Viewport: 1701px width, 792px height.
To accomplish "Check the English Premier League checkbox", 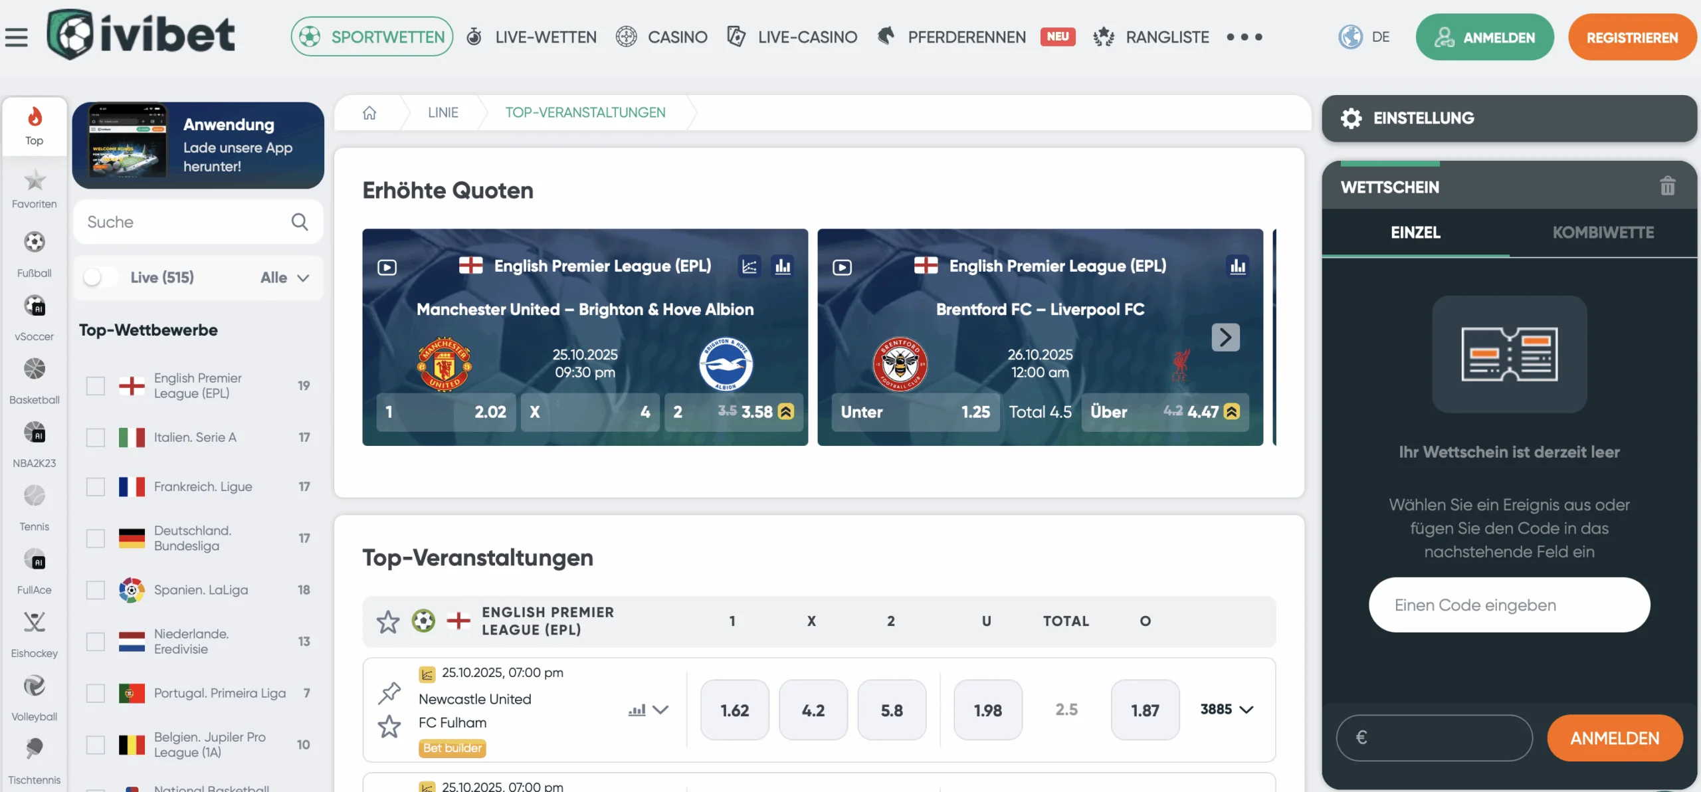I will tap(95, 385).
